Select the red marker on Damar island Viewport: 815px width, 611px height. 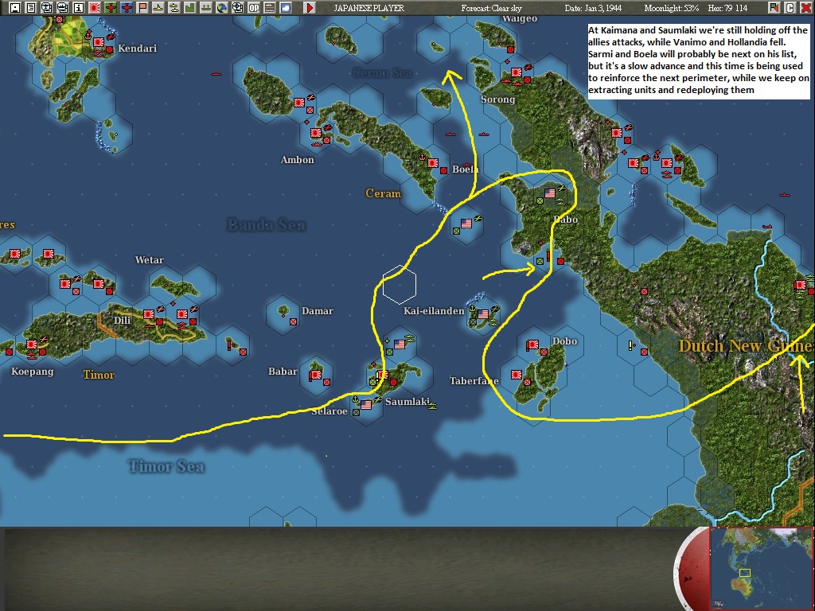pyautogui.click(x=293, y=321)
